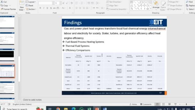
Task: Select the Right Arrow shape
Action: [141, 5]
